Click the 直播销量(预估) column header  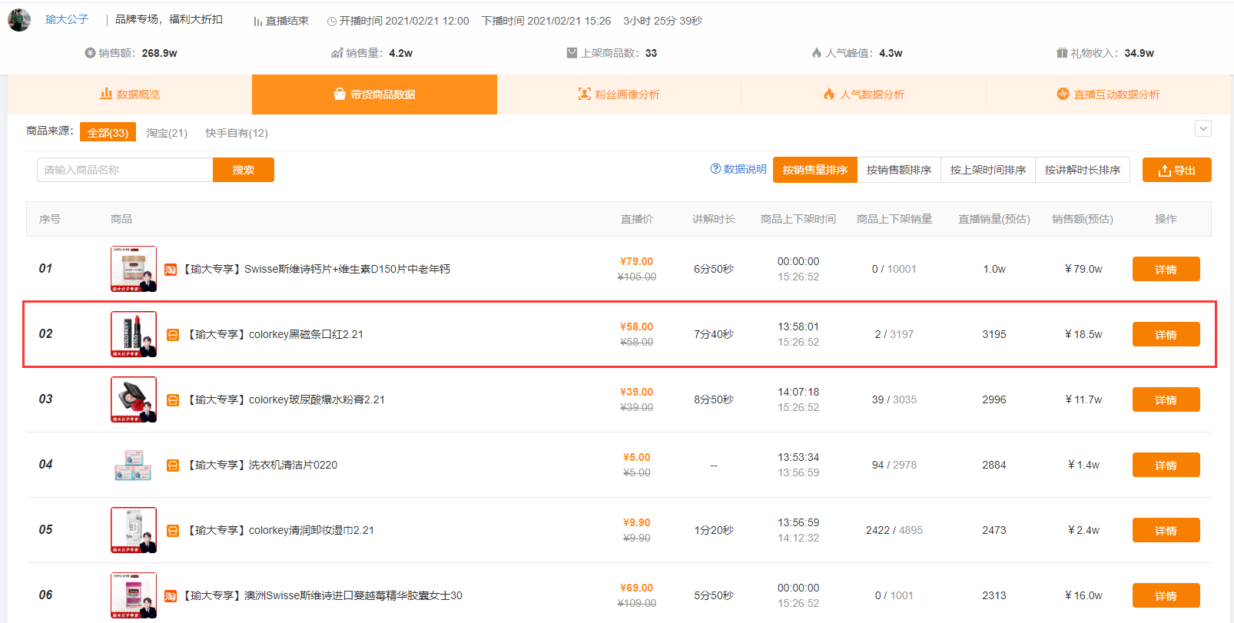(x=994, y=219)
